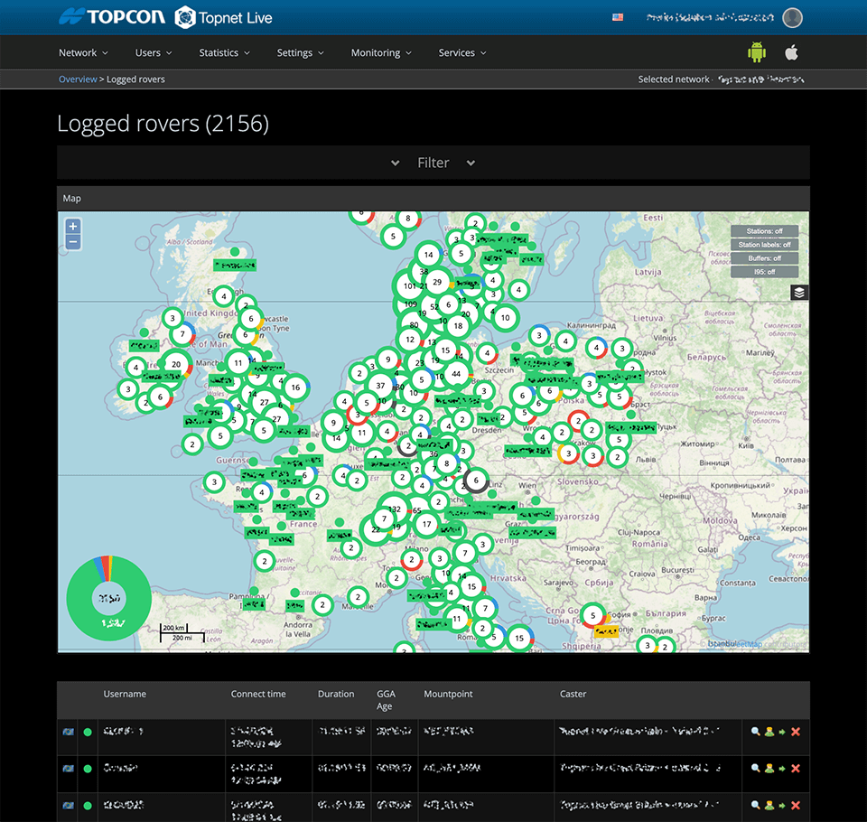
Task: Click red X icon in second rover row
Action: (x=796, y=769)
